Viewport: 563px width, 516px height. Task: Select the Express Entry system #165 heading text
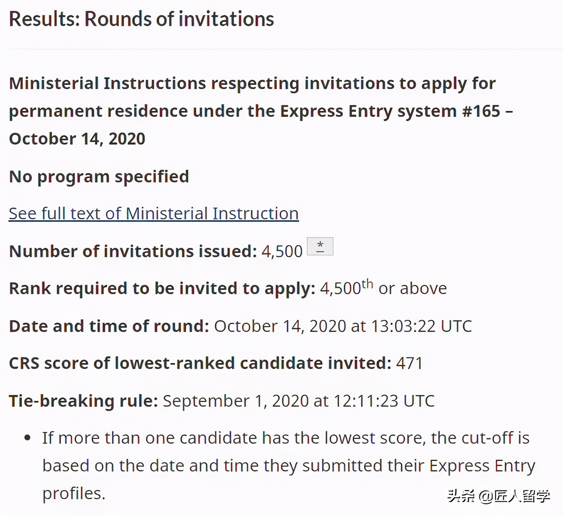pyautogui.click(x=260, y=111)
